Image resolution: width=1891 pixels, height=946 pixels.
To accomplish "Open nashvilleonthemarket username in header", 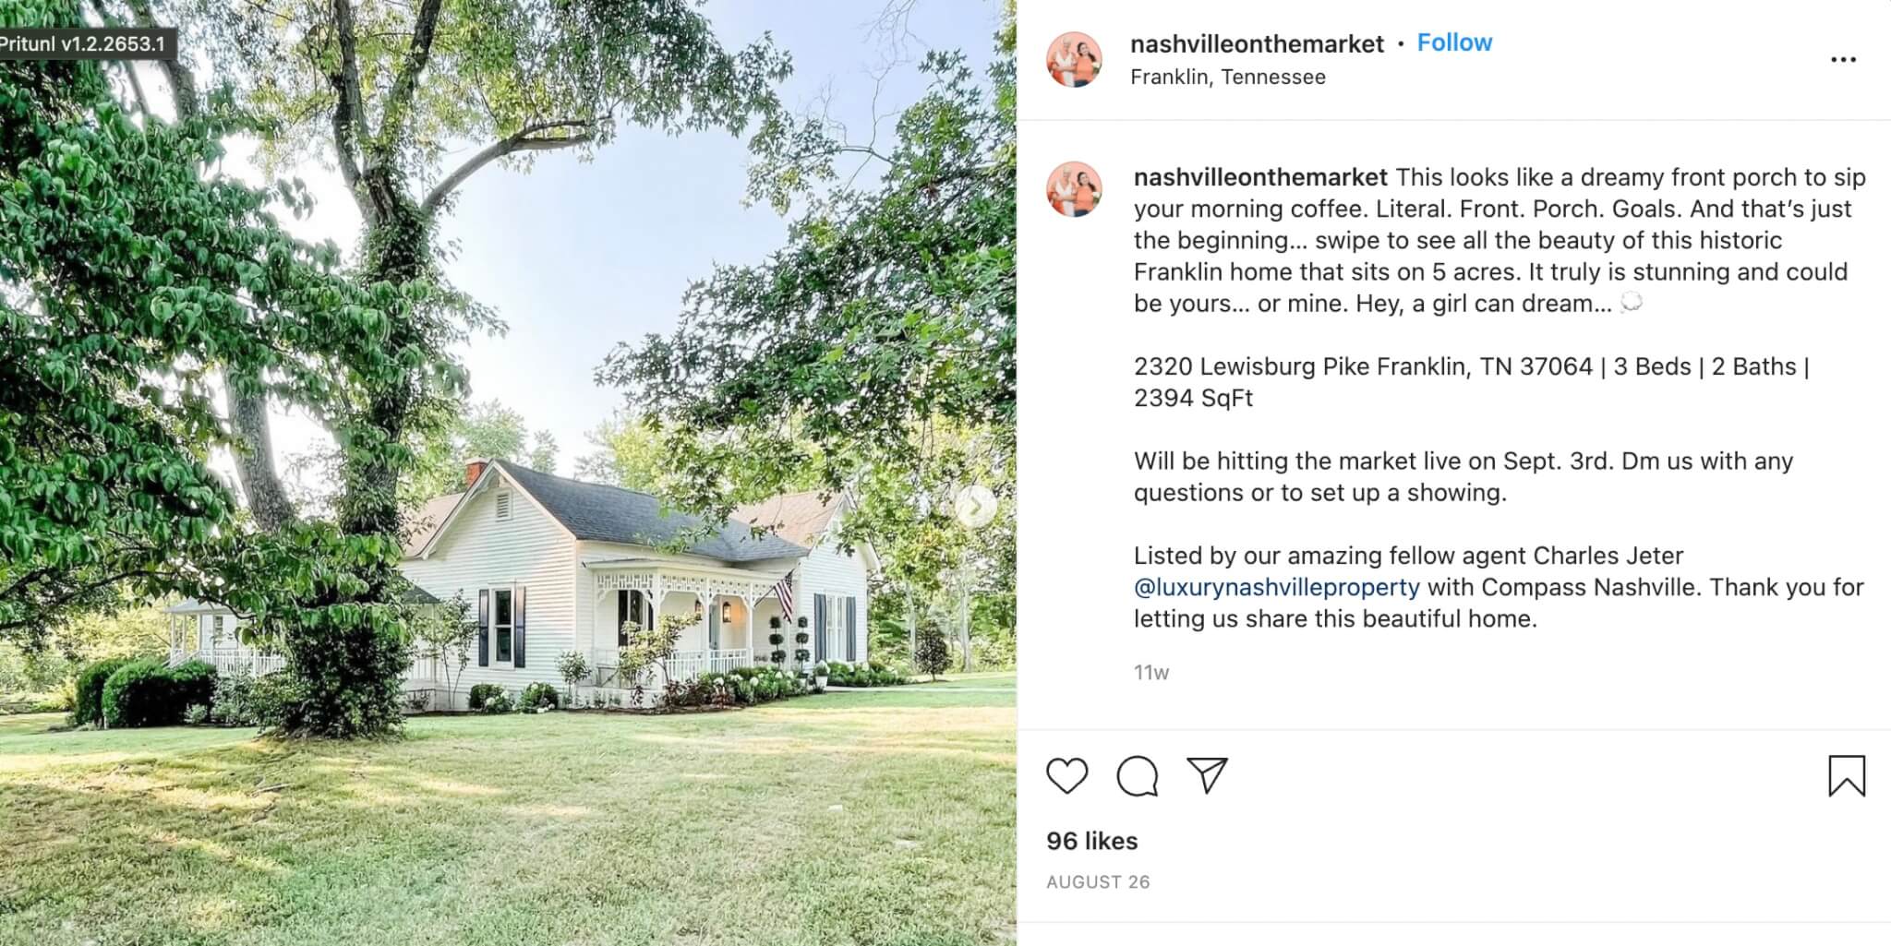I will pyautogui.click(x=1257, y=43).
